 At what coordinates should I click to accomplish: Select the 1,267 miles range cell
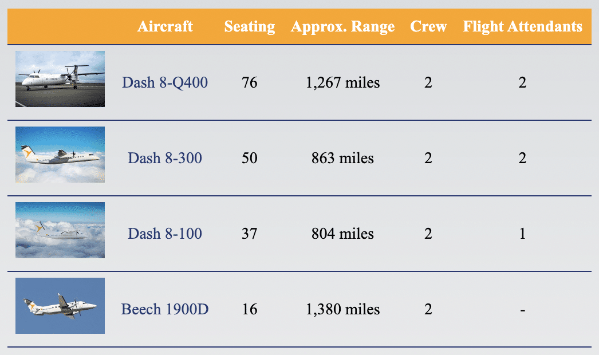tap(342, 82)
